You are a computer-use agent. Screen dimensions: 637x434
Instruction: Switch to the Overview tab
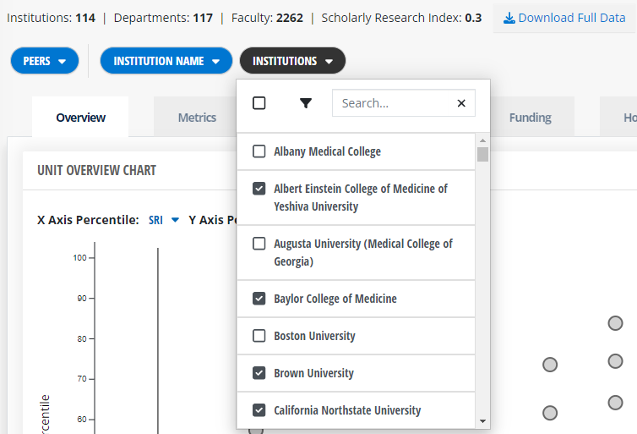coord(80,118)
